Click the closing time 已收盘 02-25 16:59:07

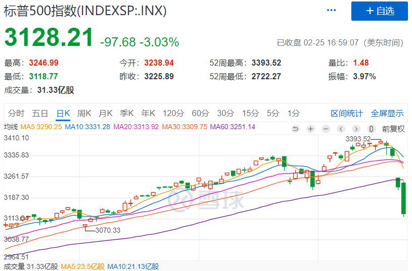[x=318, y=42]
